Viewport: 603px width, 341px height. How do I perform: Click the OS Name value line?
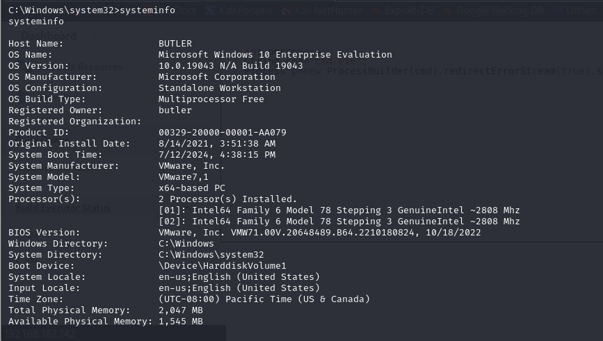(x=275, y=55)
